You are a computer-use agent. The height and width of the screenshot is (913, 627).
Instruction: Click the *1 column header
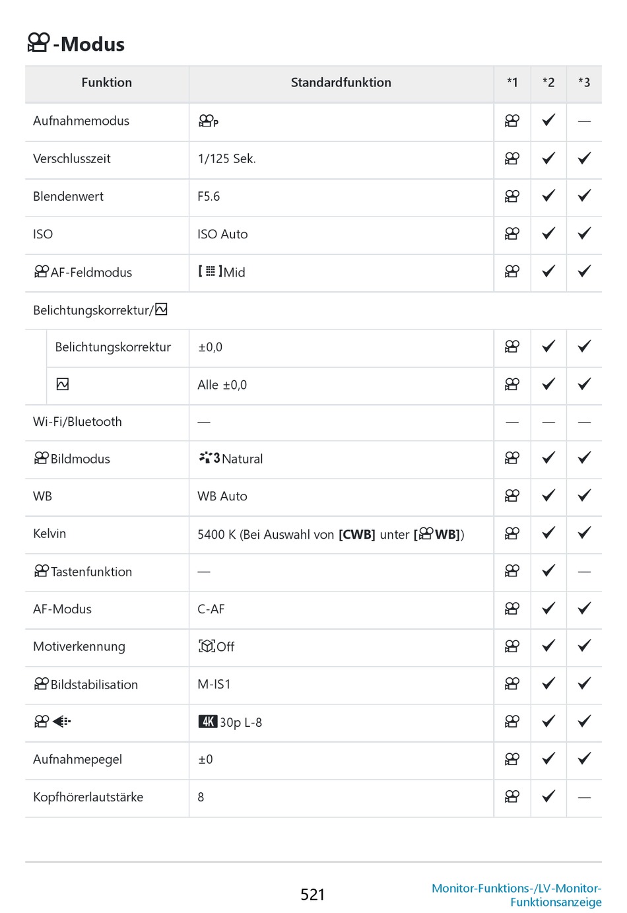(x=512, y=83)
